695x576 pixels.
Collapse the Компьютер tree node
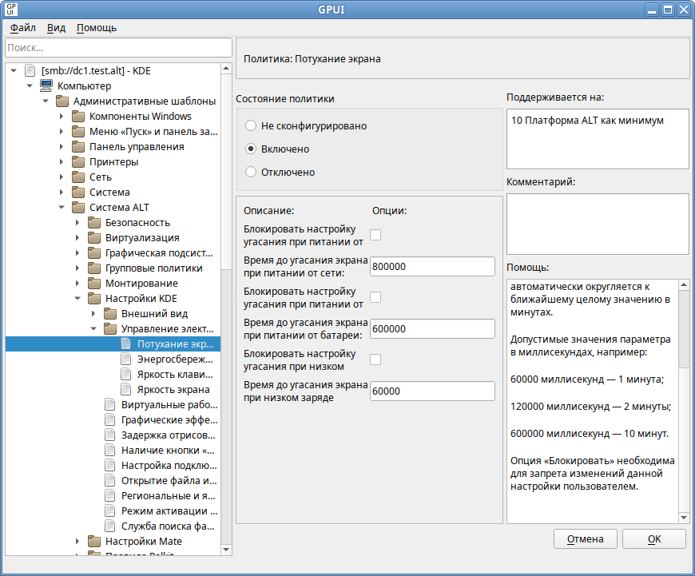30,85
